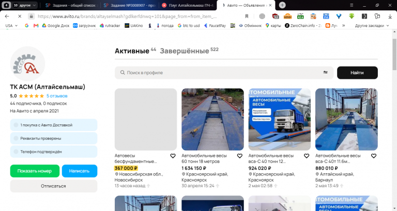Open the rutracker bookmark
The height and width of the screenshot is (211, 397).
click(110, 25)
